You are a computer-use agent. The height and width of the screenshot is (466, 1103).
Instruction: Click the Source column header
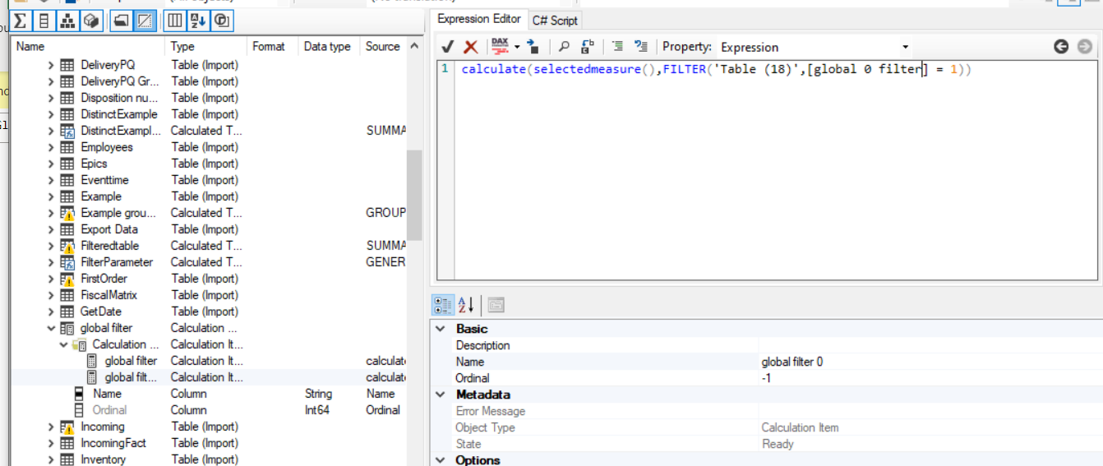click(x=383, y=47)
